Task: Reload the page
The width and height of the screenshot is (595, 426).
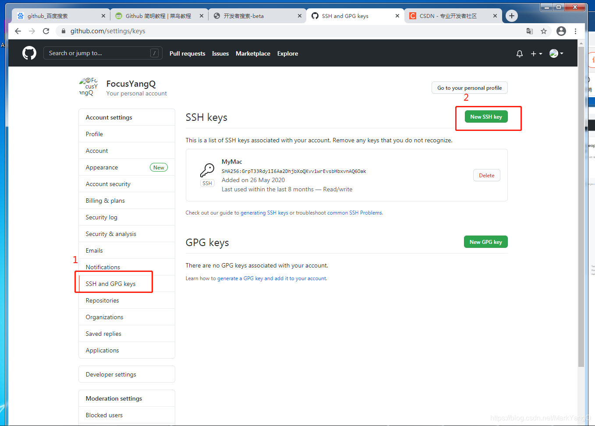Action: [x=46, y=31]
